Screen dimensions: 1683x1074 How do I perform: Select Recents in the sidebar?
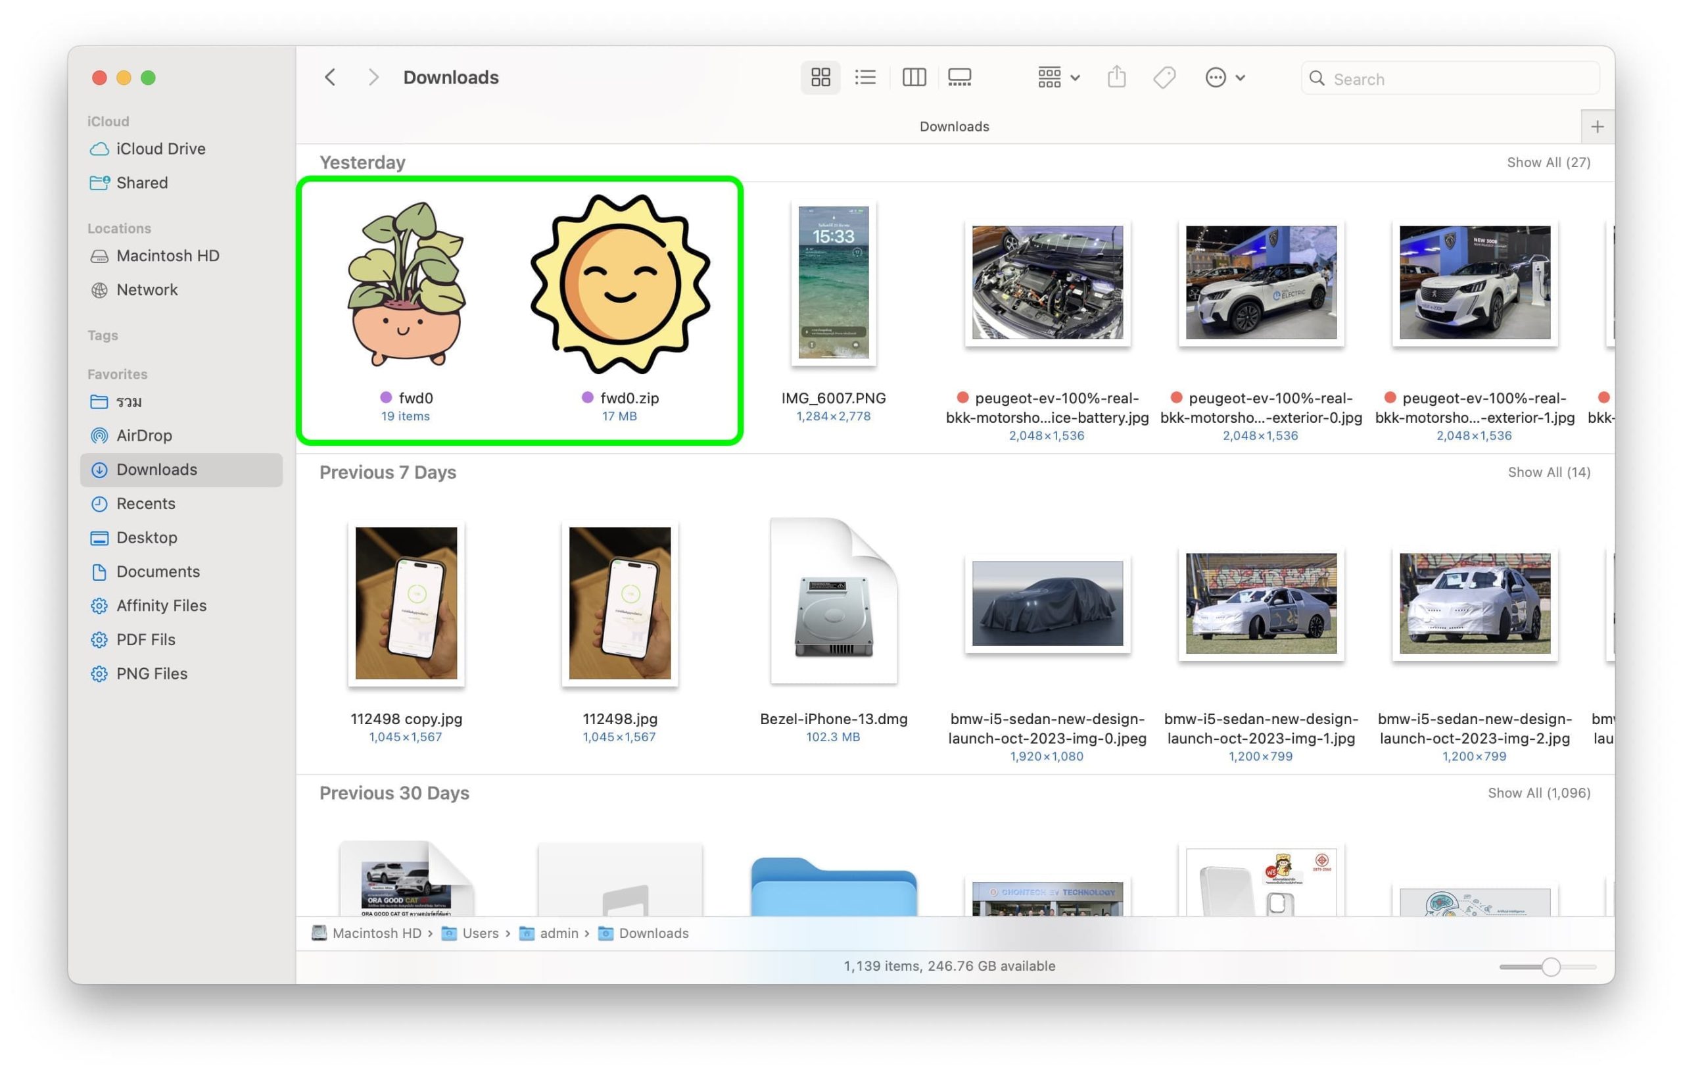click(145, 503)
